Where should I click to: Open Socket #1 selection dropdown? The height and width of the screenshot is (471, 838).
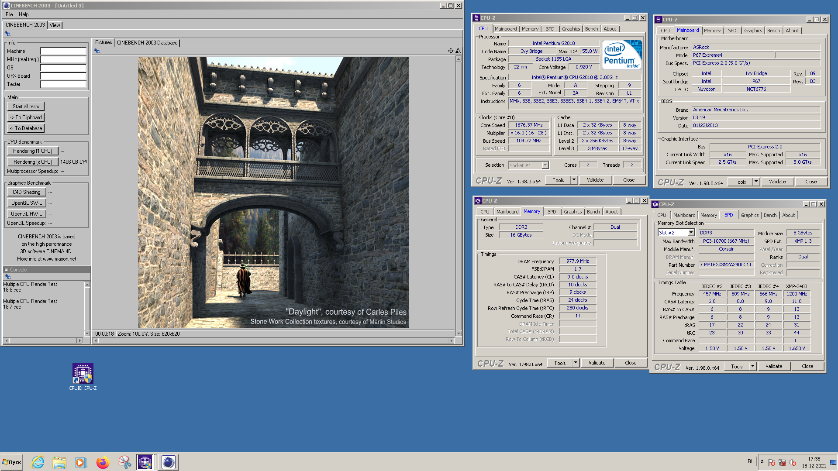(545, 165)
